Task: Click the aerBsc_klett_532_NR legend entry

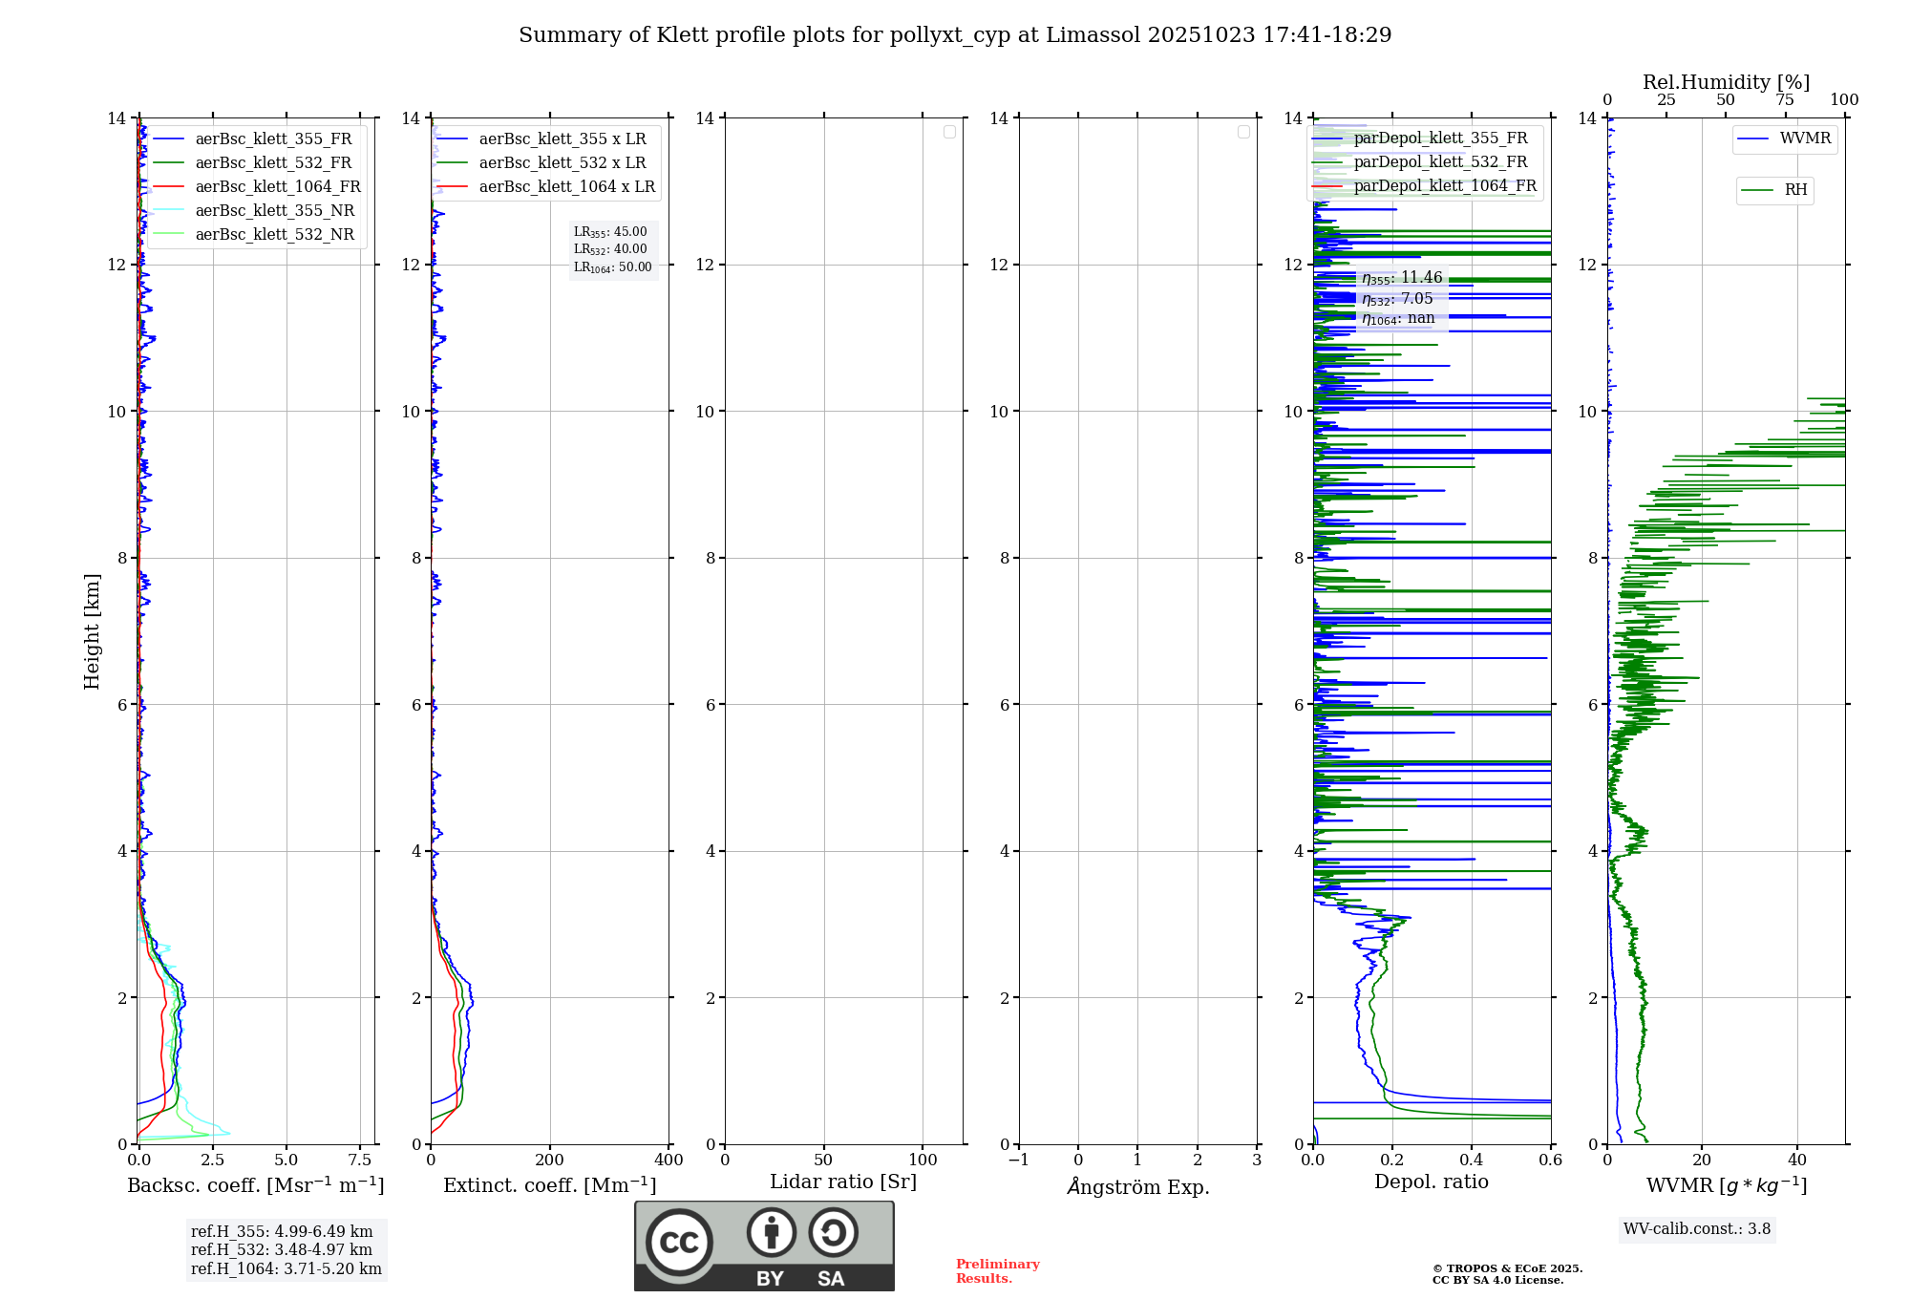Action: coord(274,235)
